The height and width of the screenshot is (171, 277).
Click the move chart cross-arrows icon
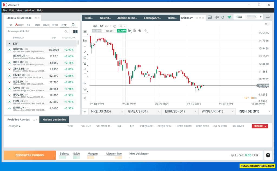(x=145, y=31)
